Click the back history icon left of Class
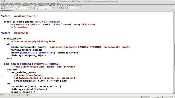This screenshot has height=98, width=175. 2,8
